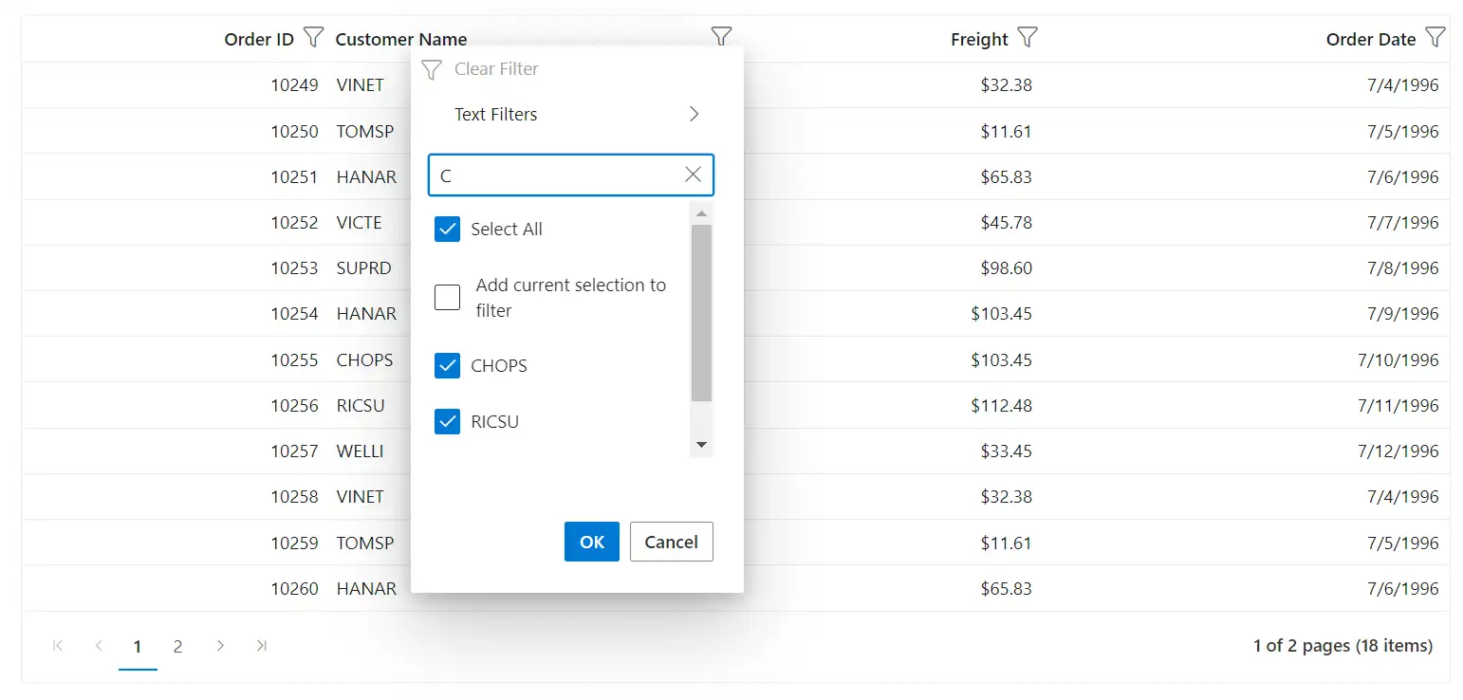Clear the search text with the X icon

click(692, 175)
